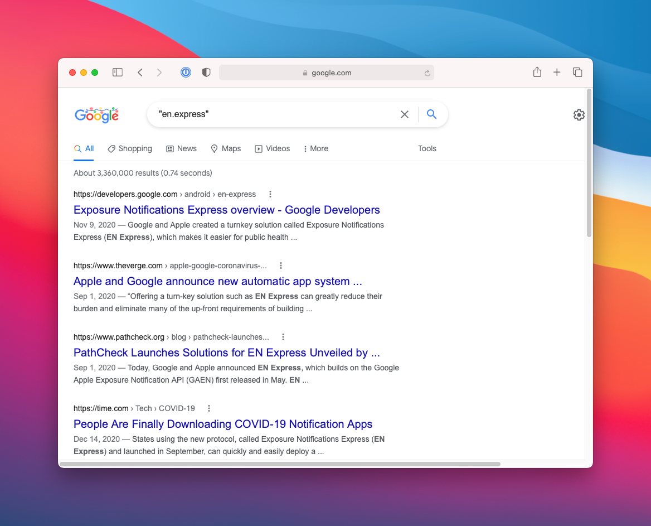Switch to the Shopping tab

pos(129,149)
